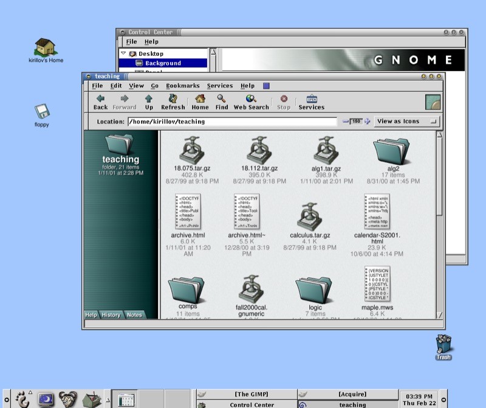Click inside the Location input field
The height and width of the screenshot is (408, 486).
coord(231,121)
